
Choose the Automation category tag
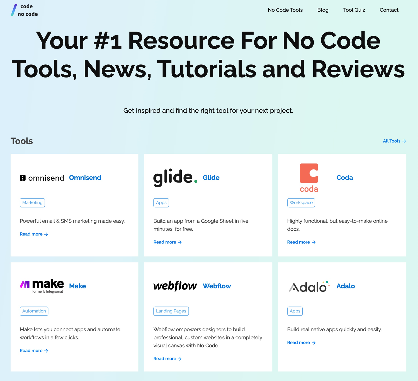click(34, 311)
